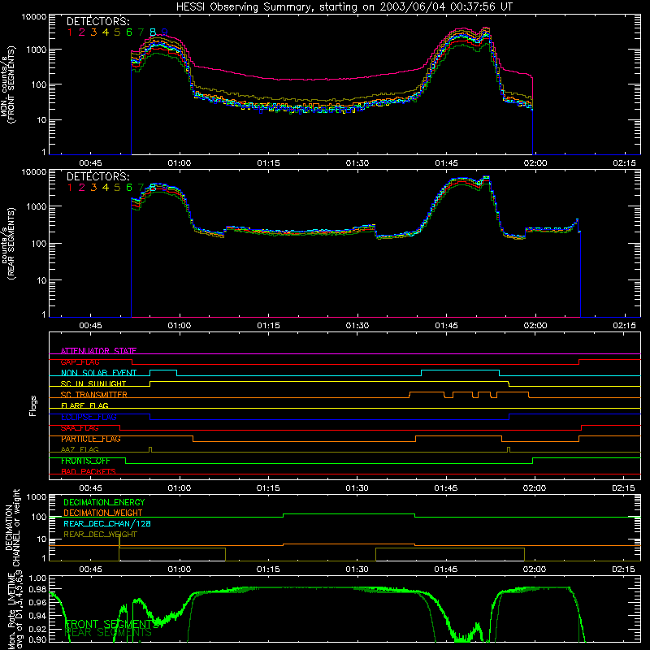The image size is (650, 650).
Task: Click the PARTICLE_FLAG label
Action: (91, 439)
